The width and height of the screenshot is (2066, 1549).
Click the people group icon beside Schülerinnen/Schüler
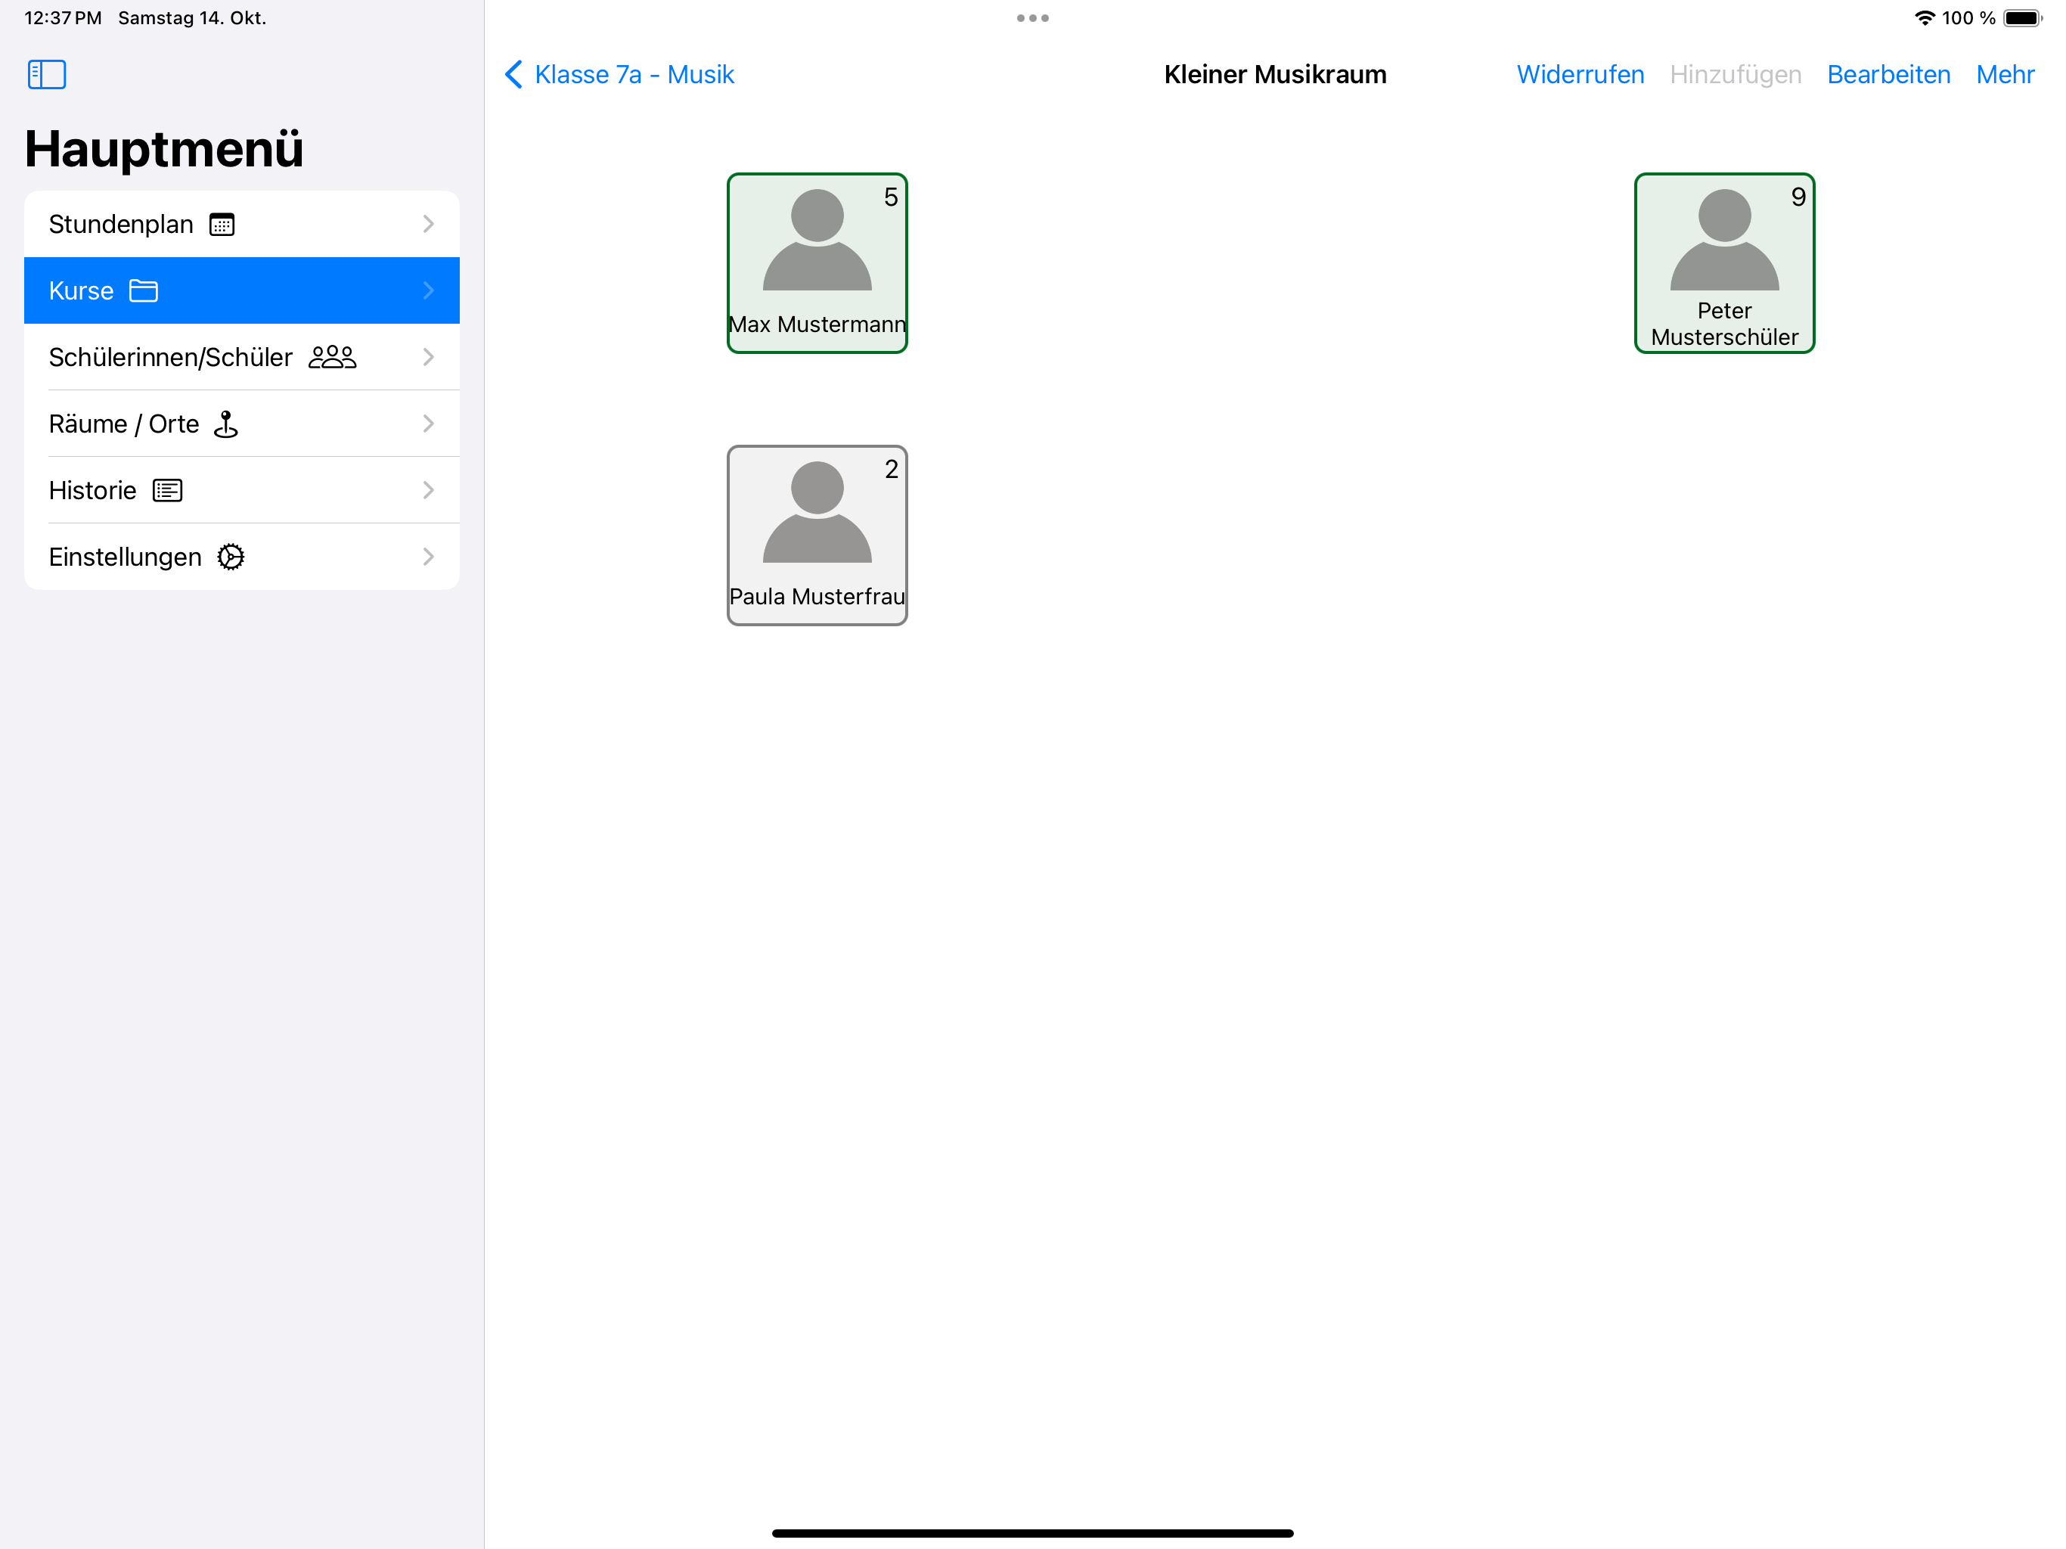[333, 357]
